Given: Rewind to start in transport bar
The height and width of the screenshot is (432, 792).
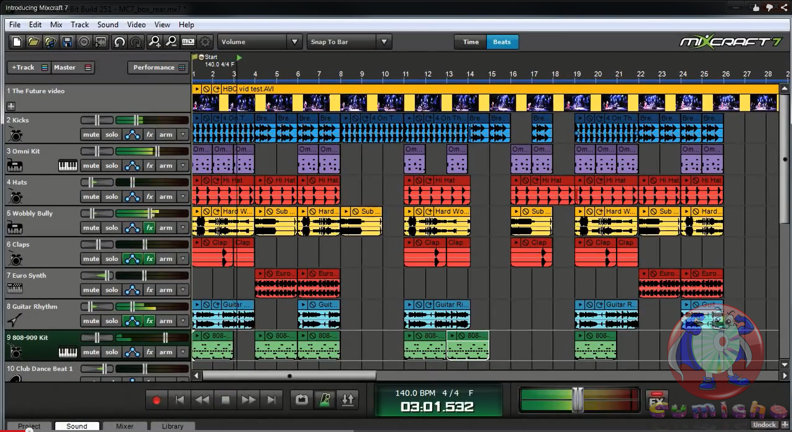Looking at the screenshot, I should 179,400.
